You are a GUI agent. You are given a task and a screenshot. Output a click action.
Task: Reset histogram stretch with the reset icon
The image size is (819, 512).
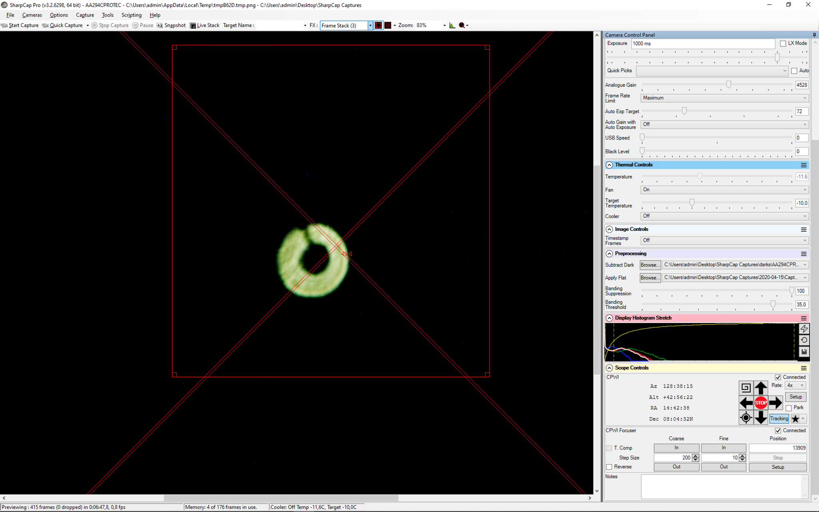tap(804, 340)
